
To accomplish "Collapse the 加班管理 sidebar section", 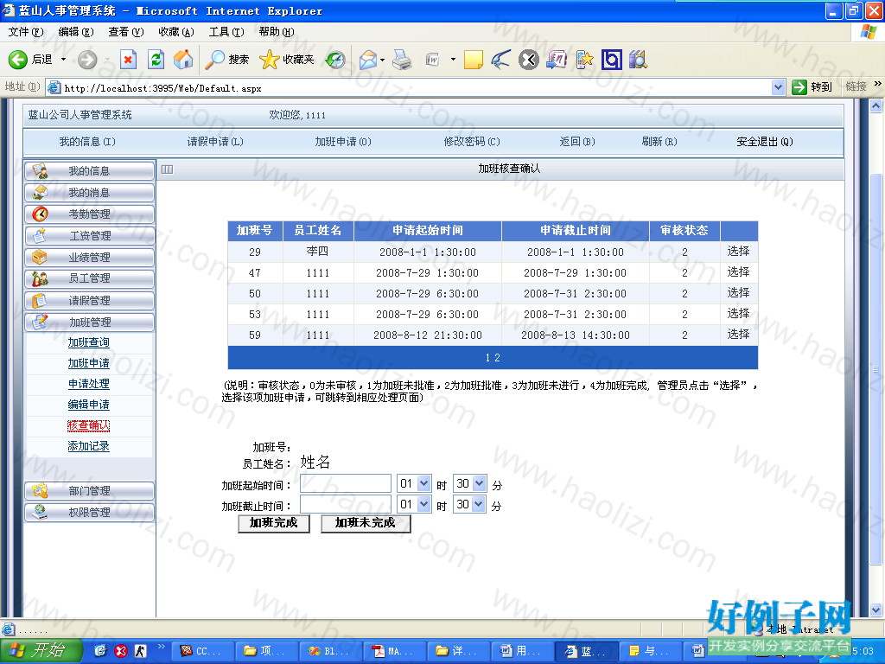I will click(x=89, y=322).
